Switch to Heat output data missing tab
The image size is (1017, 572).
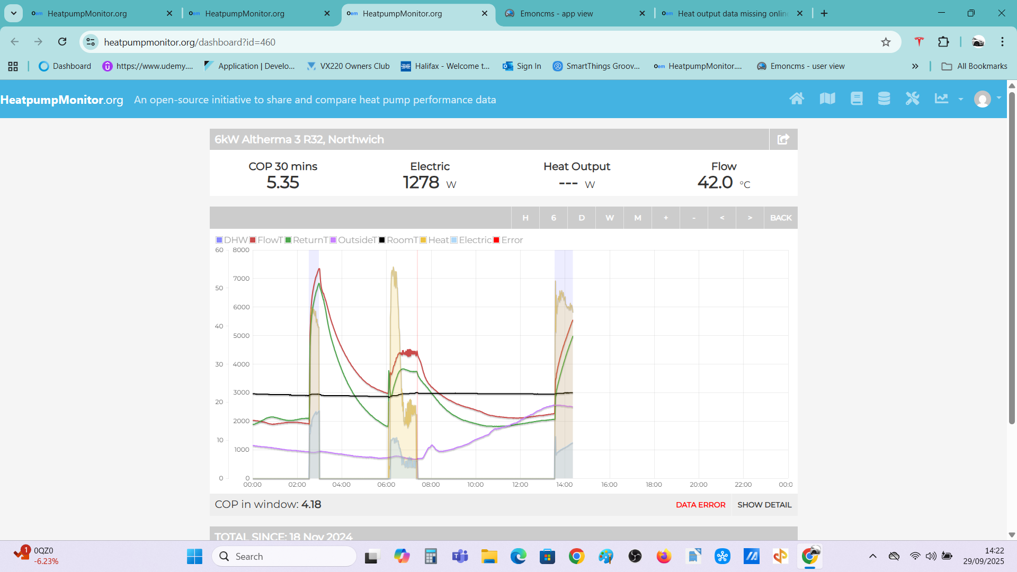732,14
